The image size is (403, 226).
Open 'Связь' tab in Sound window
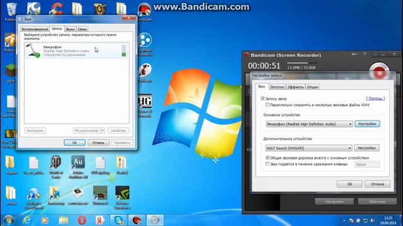[82, 29]
